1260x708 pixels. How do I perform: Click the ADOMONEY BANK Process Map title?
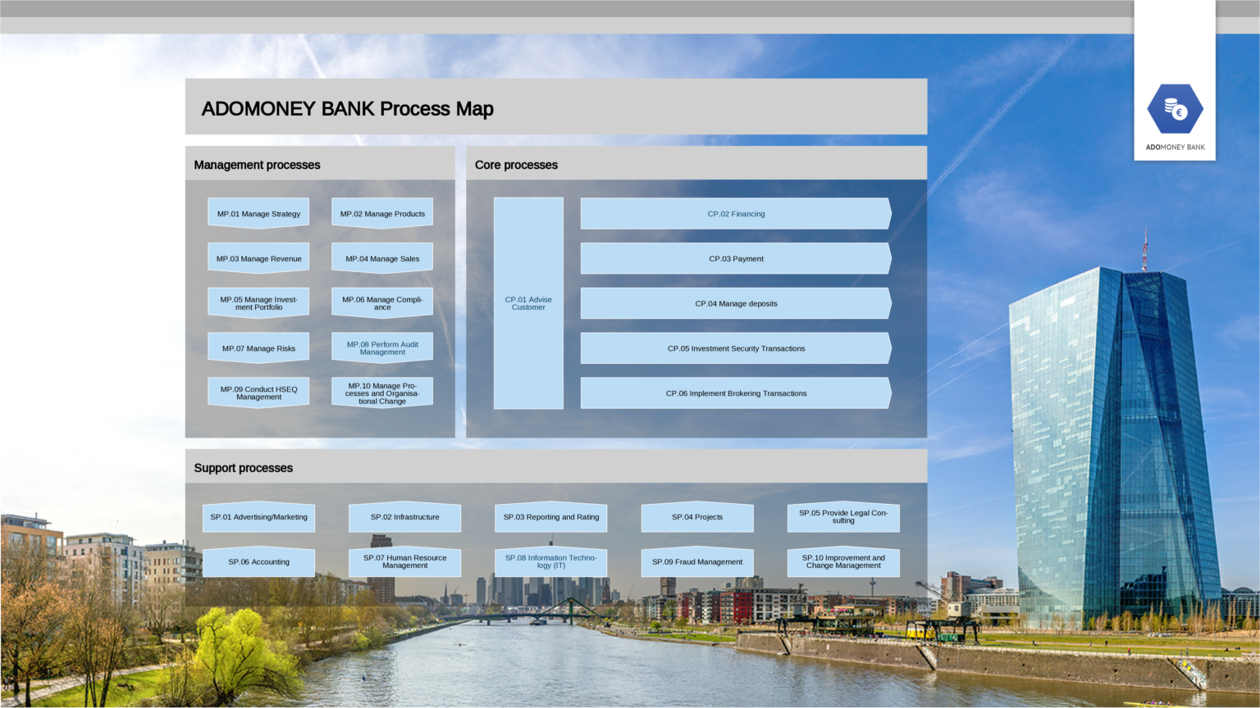click(348, 108)
